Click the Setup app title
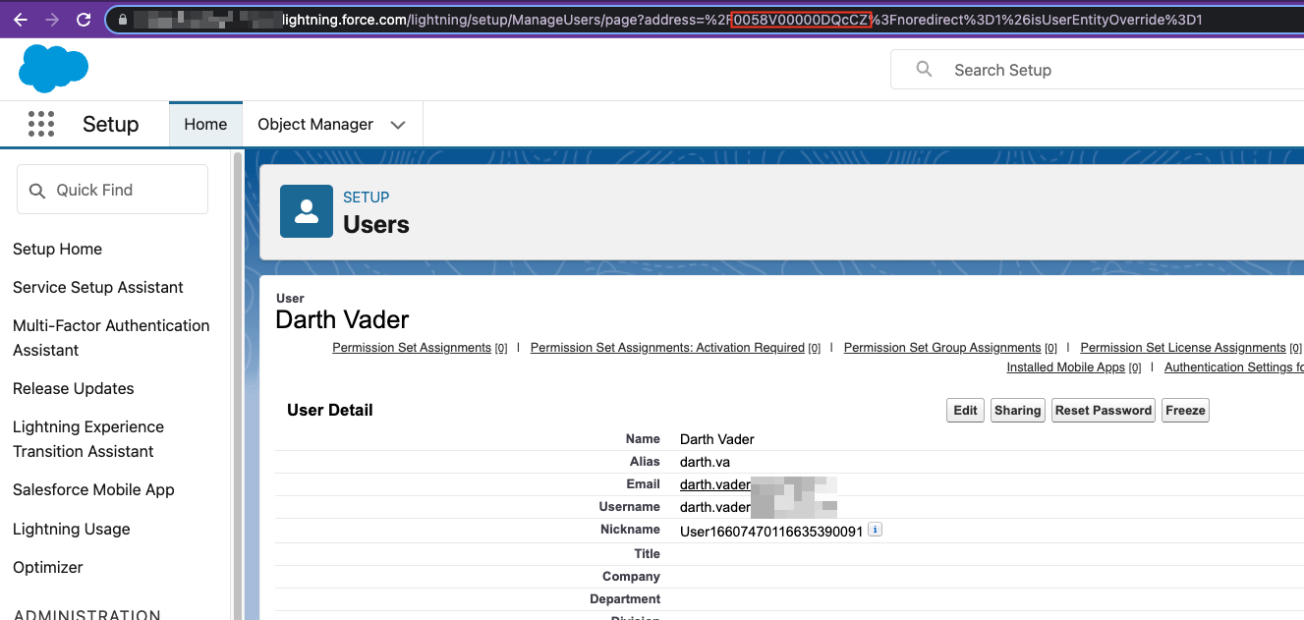The width and height of the screenshot is (1304, 620). 110,125
